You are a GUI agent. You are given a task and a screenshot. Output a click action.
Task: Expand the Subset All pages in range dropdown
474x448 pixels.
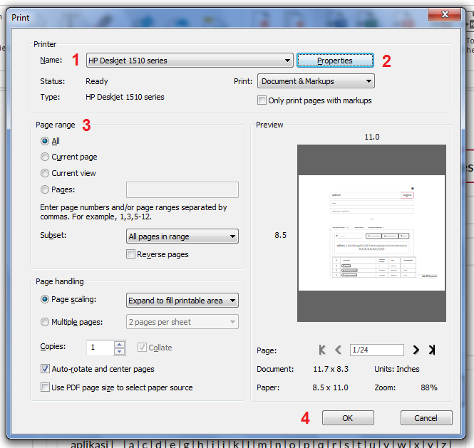182,236
